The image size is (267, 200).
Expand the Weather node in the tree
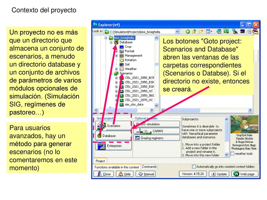pos(116,69)
